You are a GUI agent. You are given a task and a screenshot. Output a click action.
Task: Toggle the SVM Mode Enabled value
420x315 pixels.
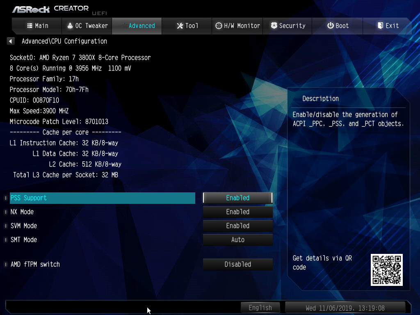(x=238, y=226)
